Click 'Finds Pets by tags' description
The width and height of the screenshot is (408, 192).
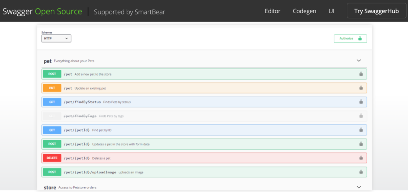111,116
